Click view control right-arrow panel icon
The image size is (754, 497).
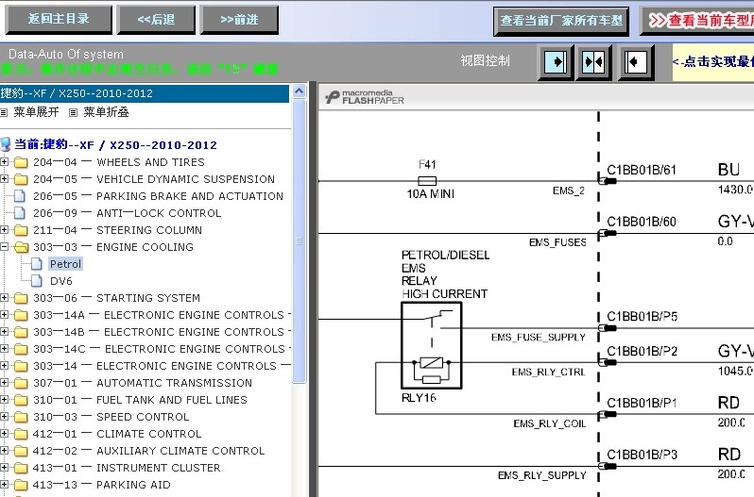(556, 62)
